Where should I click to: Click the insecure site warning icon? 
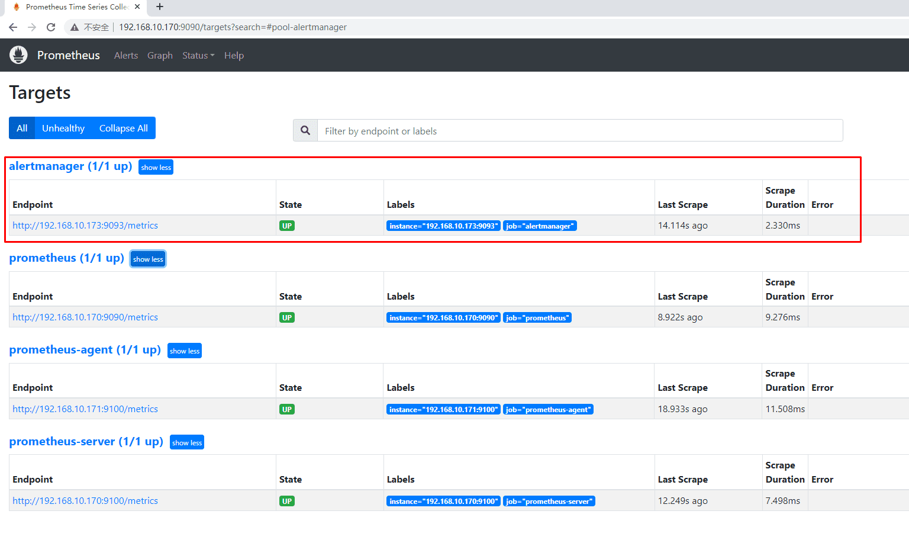[x=75, y=27]
